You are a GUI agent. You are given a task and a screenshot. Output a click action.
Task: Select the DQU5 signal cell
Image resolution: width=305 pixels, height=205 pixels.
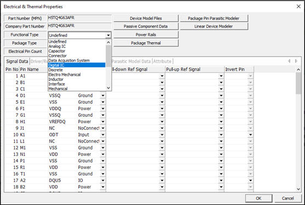pyautogui.click(x=62, y=180)
